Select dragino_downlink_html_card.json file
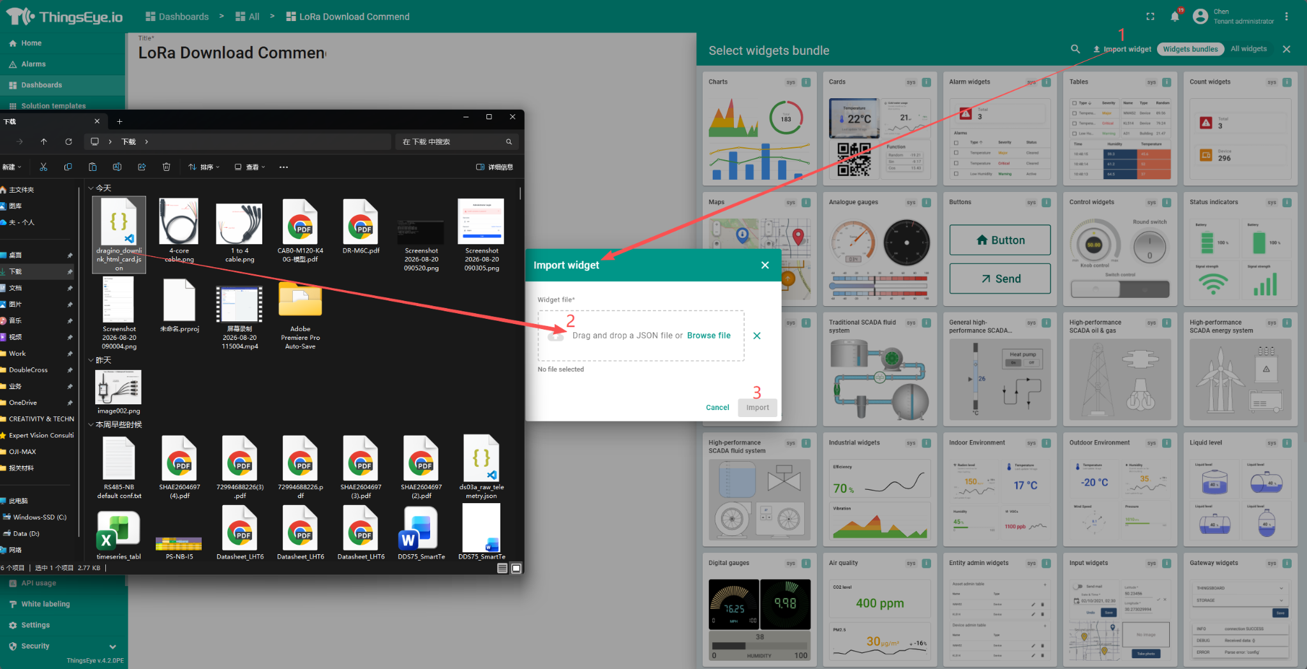Image resolution: width=1307 pixels, height=669 pixels. [119, 234]
